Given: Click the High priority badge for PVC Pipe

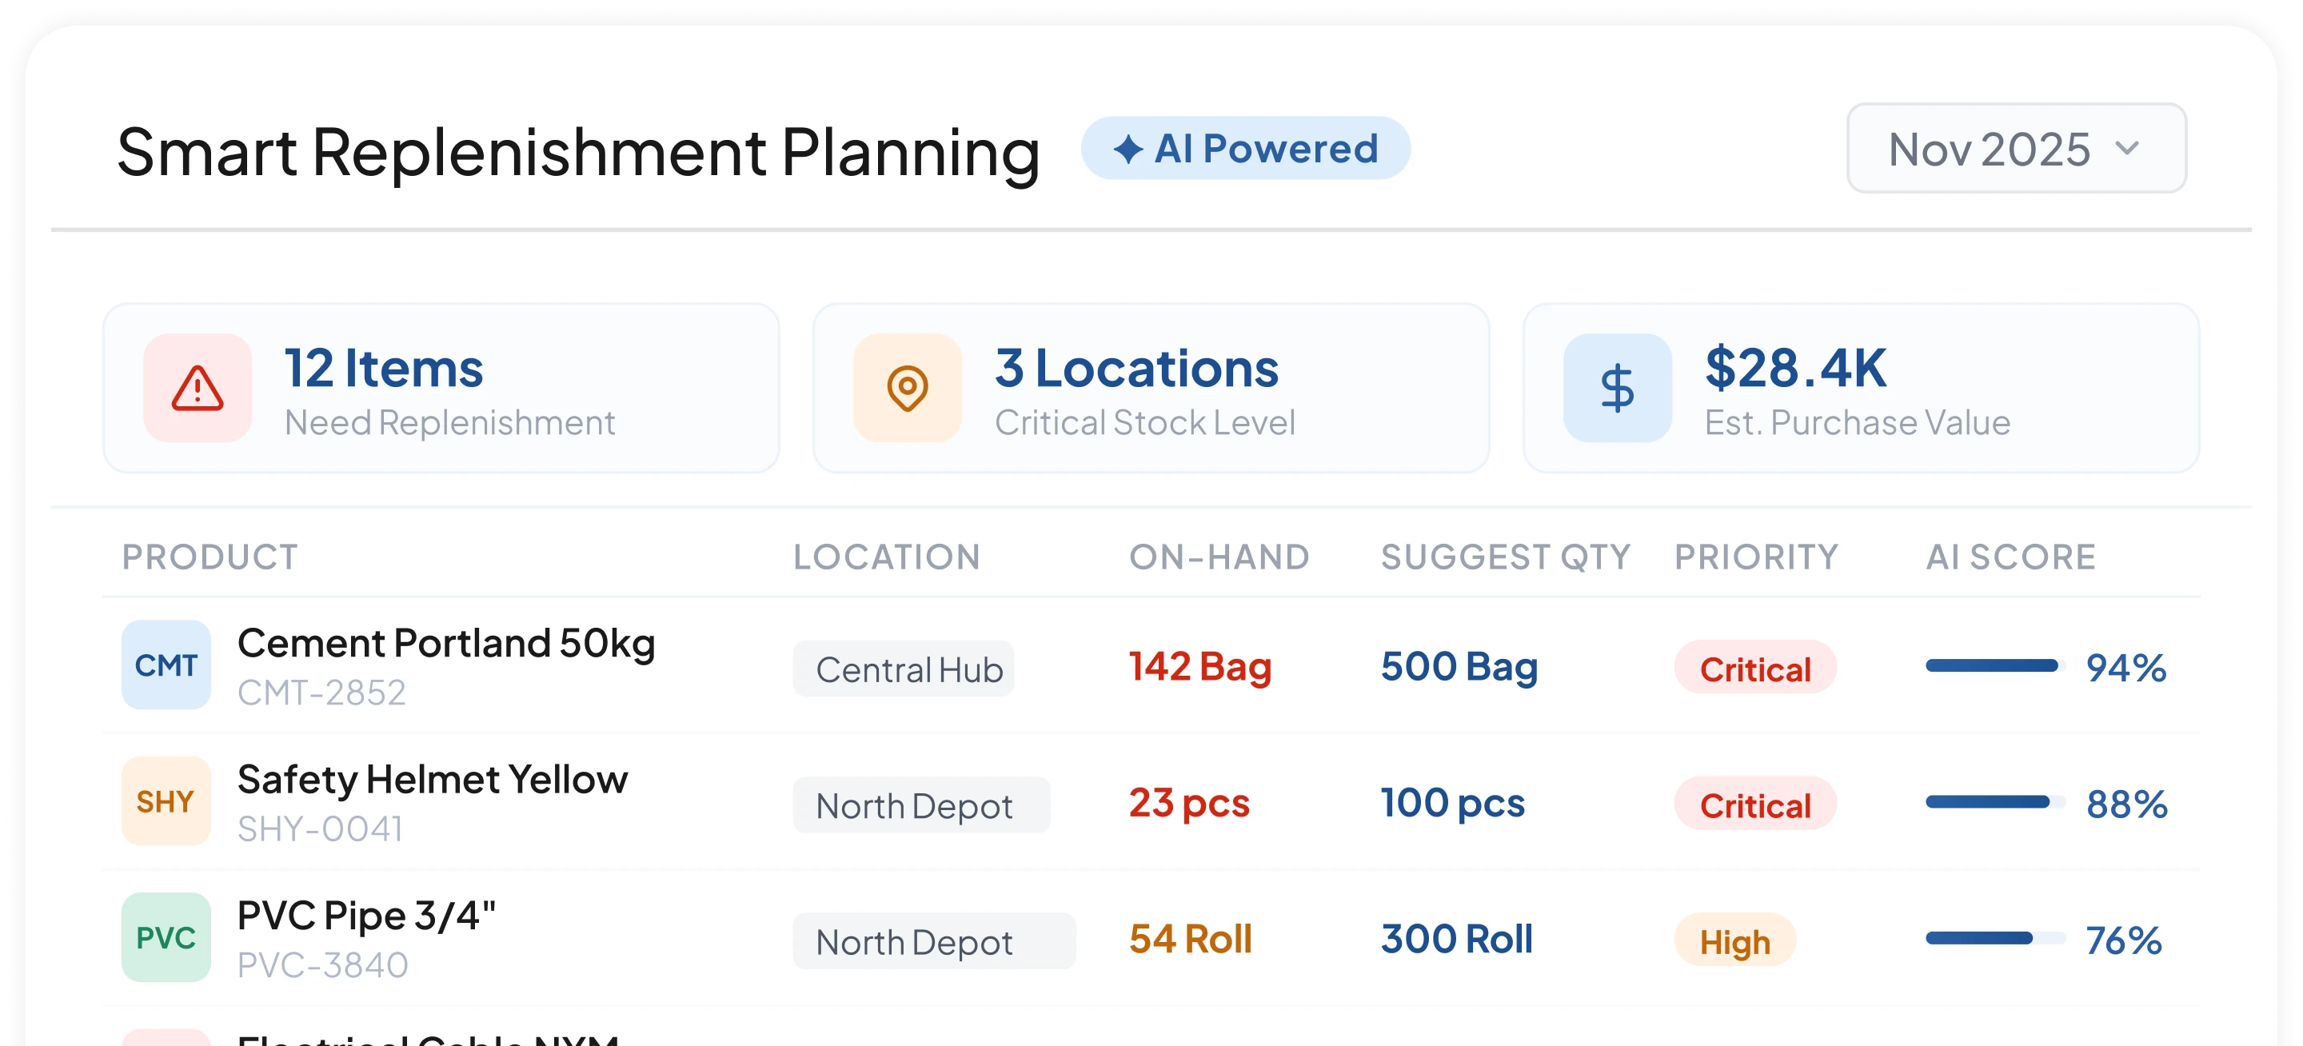Looking at the screenshot, I should (1734, 941).
